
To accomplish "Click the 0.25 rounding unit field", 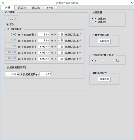I will point(61,34).
